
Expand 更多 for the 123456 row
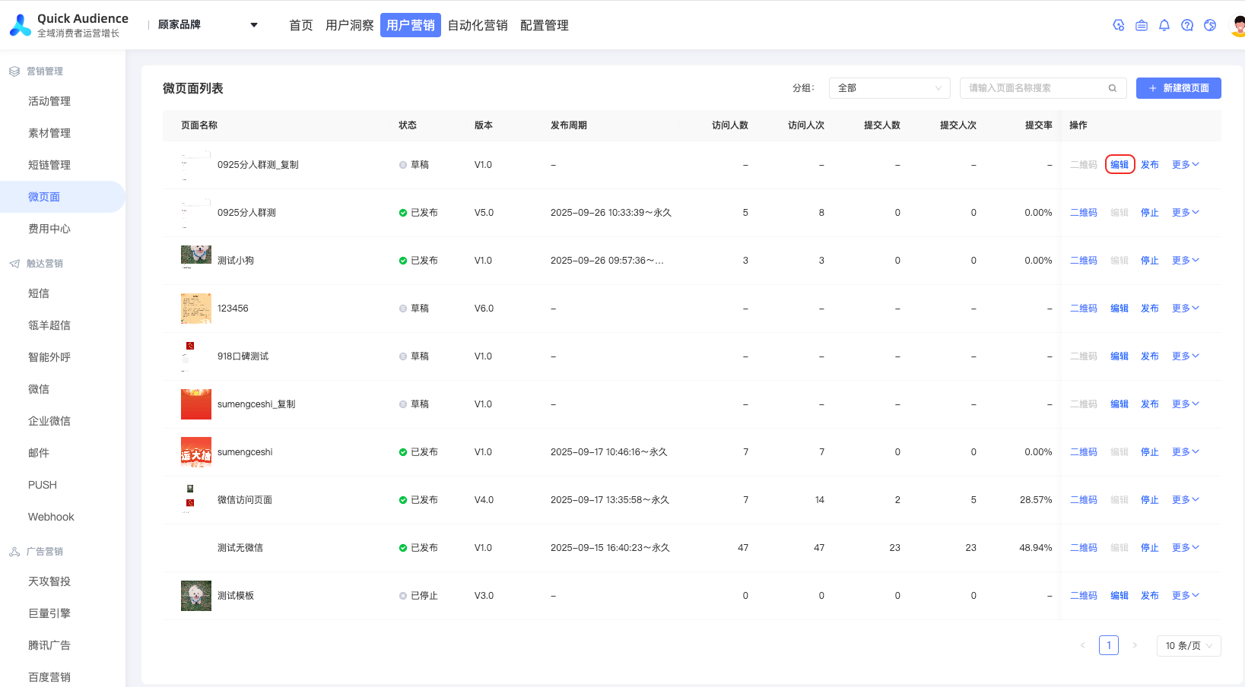(x=1185, y=308)
